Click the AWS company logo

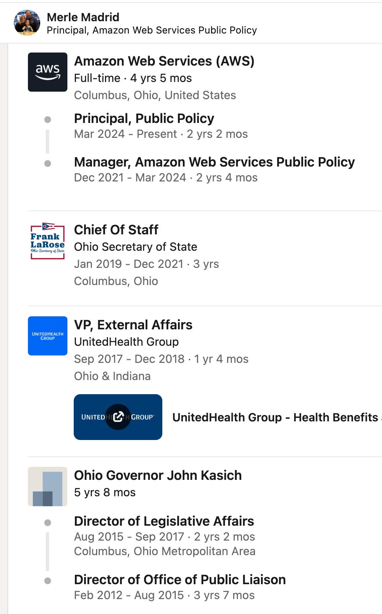(x=48, y=72)
